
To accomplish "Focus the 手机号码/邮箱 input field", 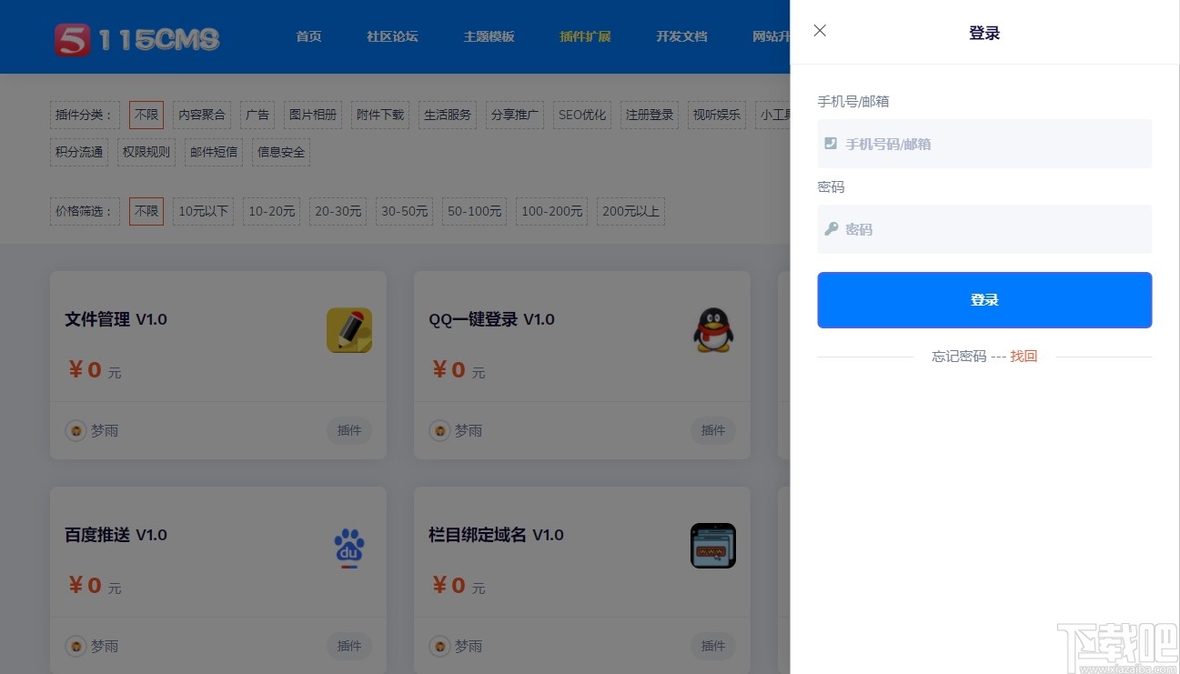I will pyautogui.click(x=984, y=144).
